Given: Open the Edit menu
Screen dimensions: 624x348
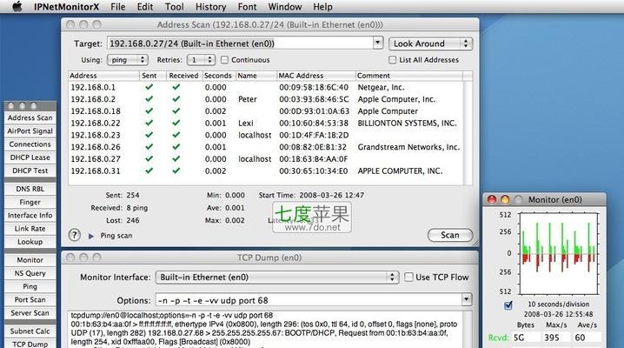Looking at the screenshot, I should [145, 7].
